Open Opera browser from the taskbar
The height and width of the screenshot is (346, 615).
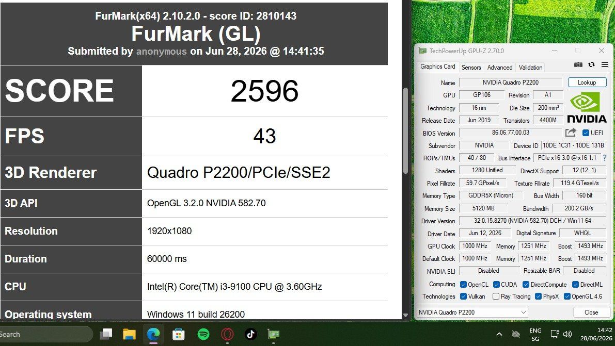click(x=227, y=334)
